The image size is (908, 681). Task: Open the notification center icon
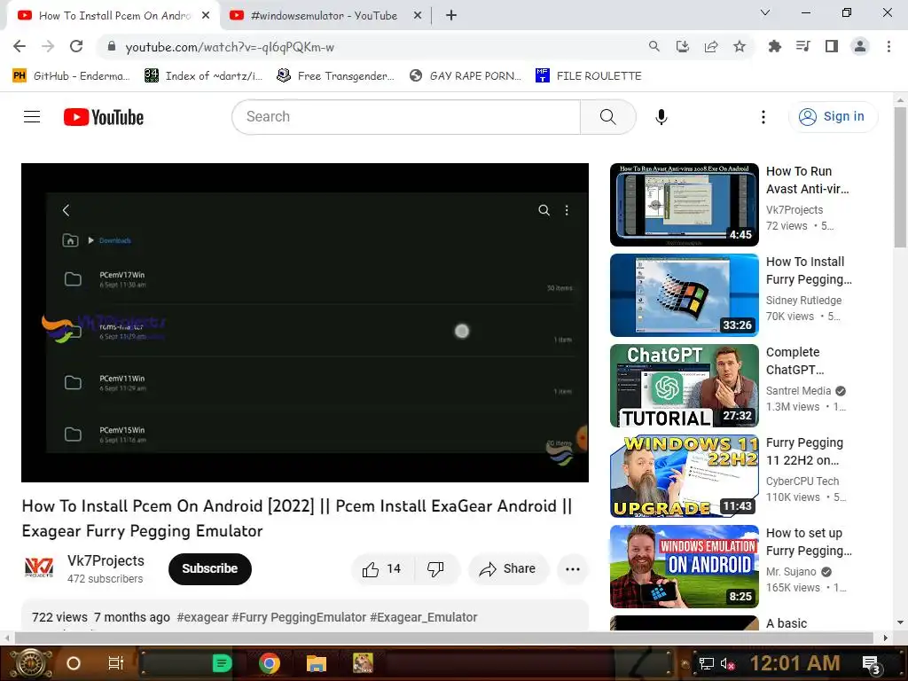coord(872,664)
